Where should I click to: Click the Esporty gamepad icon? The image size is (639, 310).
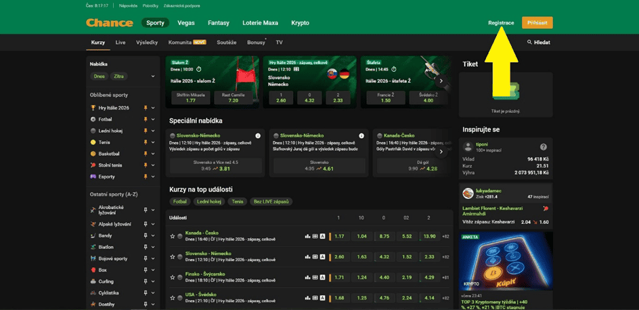tap(93, 177)
